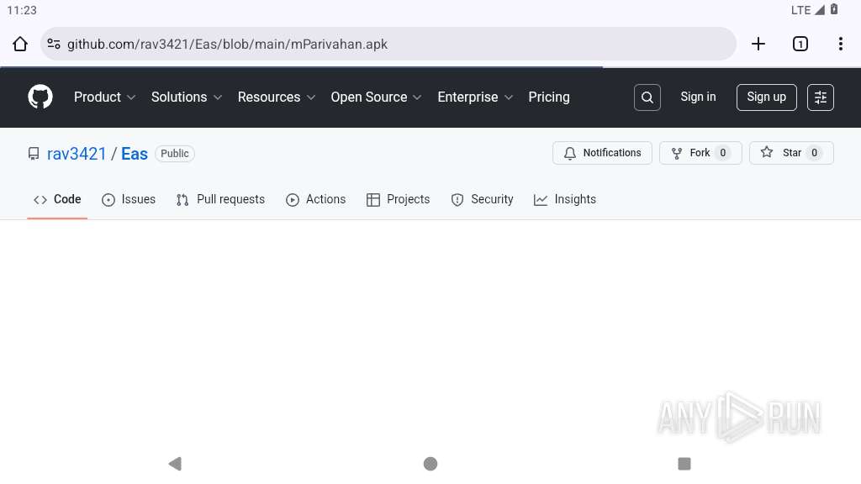The height and width of the screenshot is (484, 861).
Task: Expand the Enterprise menu
Action: [475, 97]
